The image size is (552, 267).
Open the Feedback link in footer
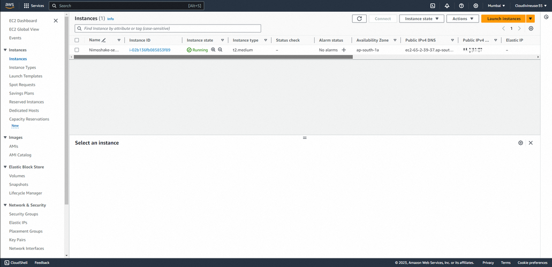click(x=42, y=263)
